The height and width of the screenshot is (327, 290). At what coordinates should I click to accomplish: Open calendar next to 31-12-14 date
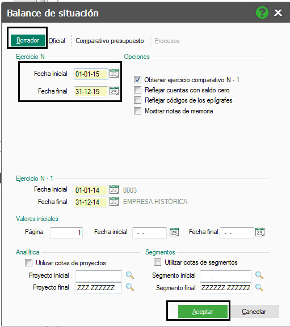114,201
